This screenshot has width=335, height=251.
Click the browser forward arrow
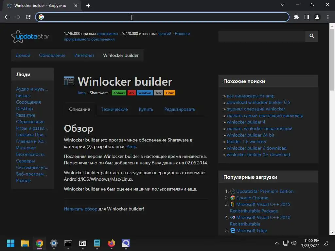[x=18, y=17]
